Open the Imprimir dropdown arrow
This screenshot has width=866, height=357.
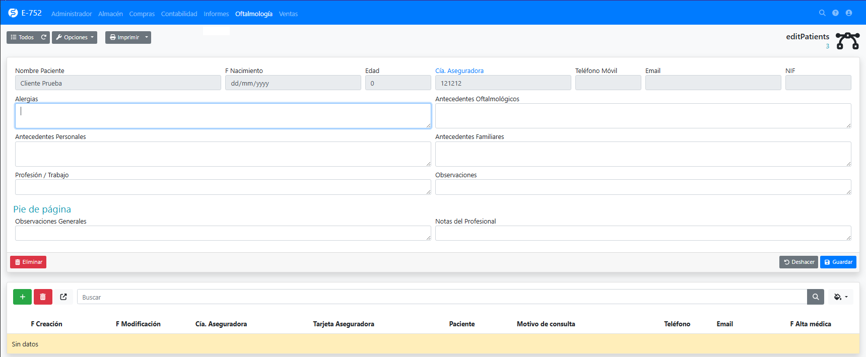pos(147,37)
